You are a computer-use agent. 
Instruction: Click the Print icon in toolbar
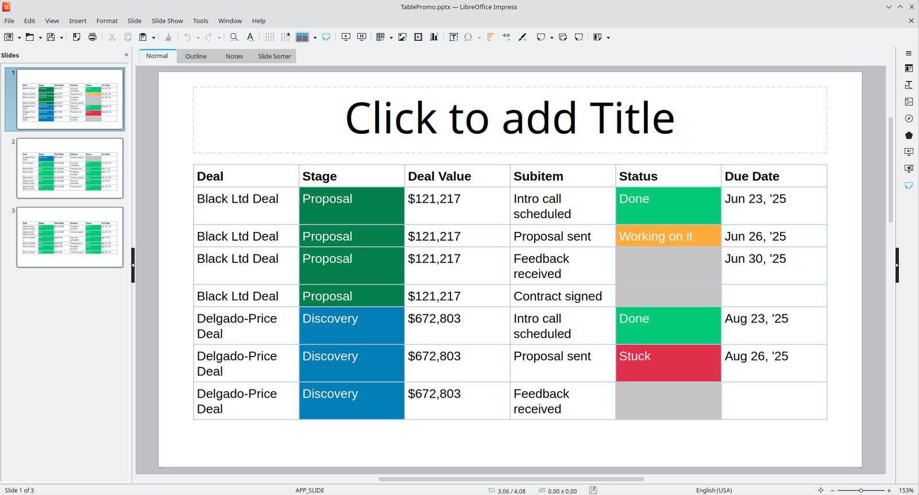tap(92, 37)
